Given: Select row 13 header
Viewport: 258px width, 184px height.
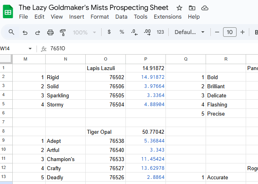Looking at the screenshot, I should pos(6,177).
